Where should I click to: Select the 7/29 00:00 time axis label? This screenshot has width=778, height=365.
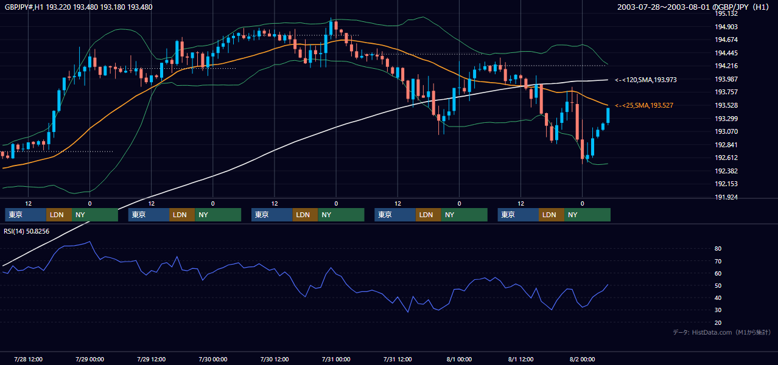pos(89,359)
